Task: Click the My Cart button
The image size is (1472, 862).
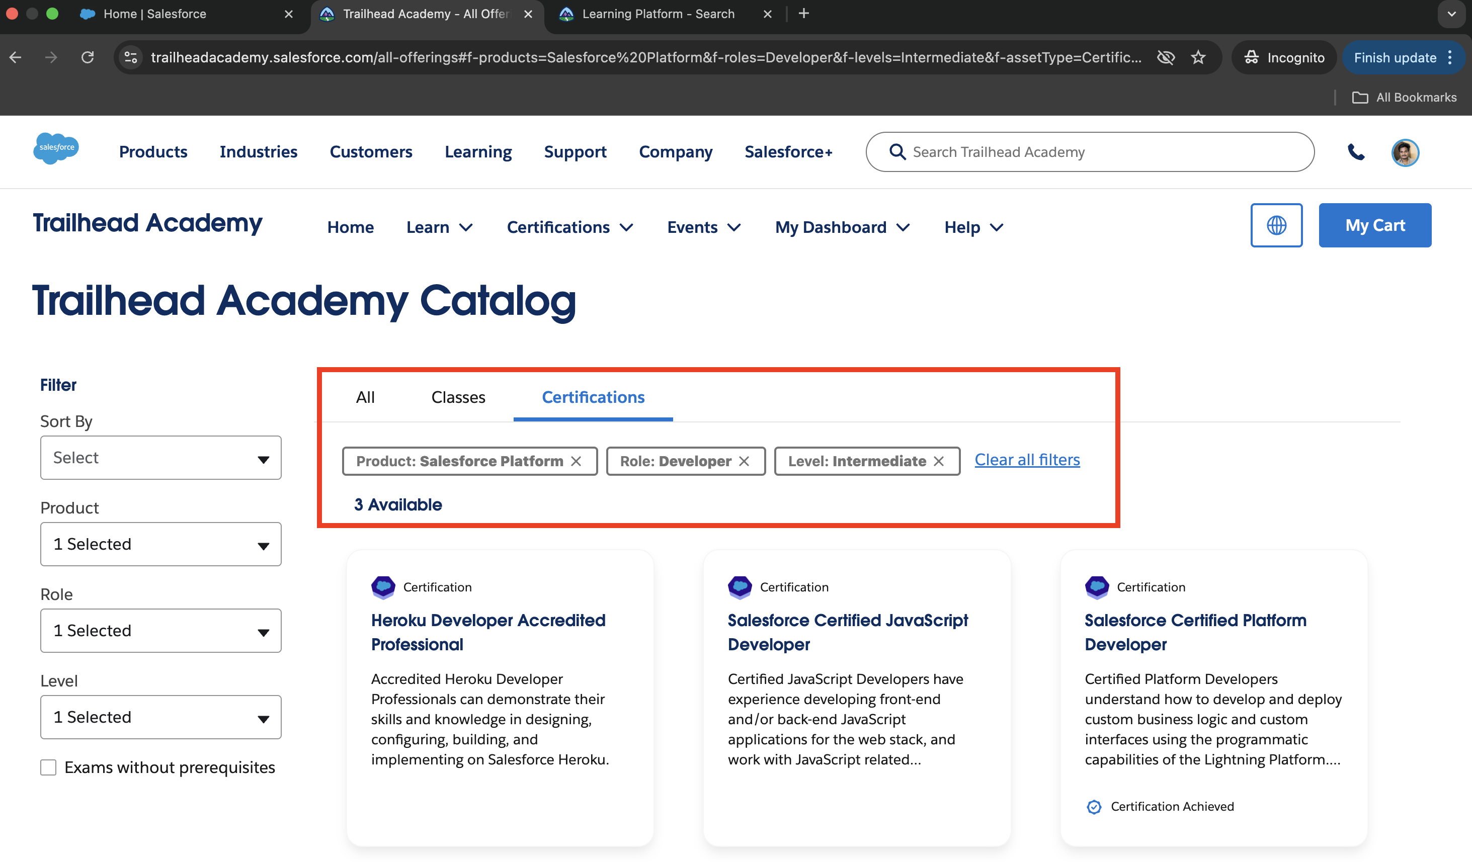Action: coord(1375,225)
